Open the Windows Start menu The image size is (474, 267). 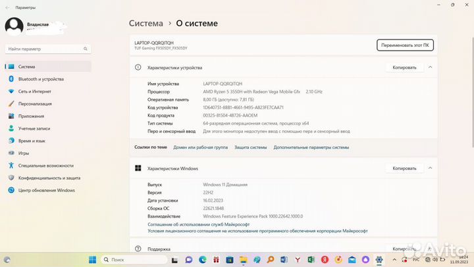(92, 259)
